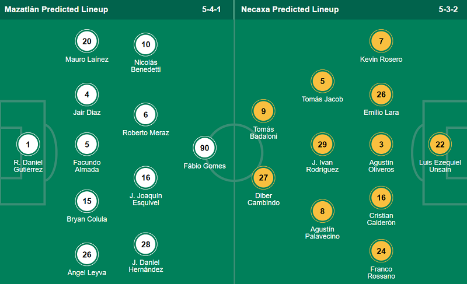
Task: Click Luis Ezequiel Unsain's number 22 badge
Action: point(440,143)
